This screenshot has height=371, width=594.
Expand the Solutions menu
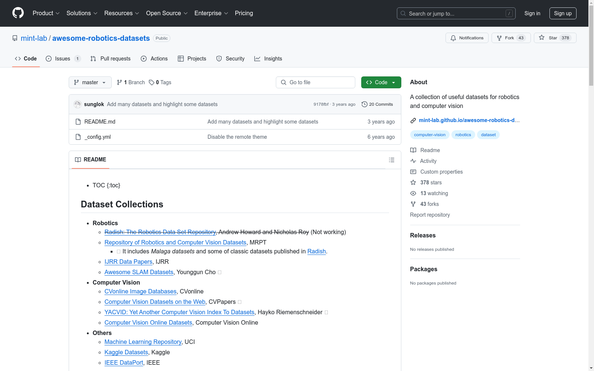(82, 13)
